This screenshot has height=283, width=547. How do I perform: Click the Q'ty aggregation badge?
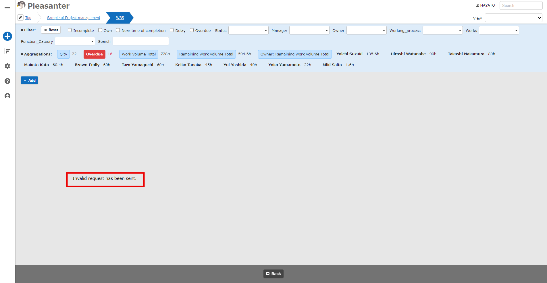[63, 54]
